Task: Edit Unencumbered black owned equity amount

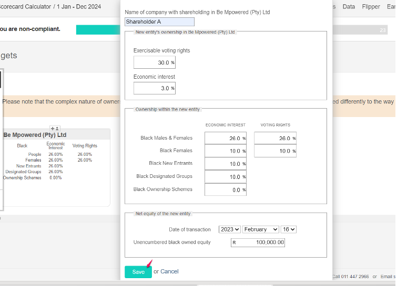Action: click(258, 242)
